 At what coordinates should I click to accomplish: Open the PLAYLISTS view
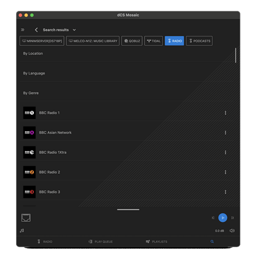click(156, 242)
